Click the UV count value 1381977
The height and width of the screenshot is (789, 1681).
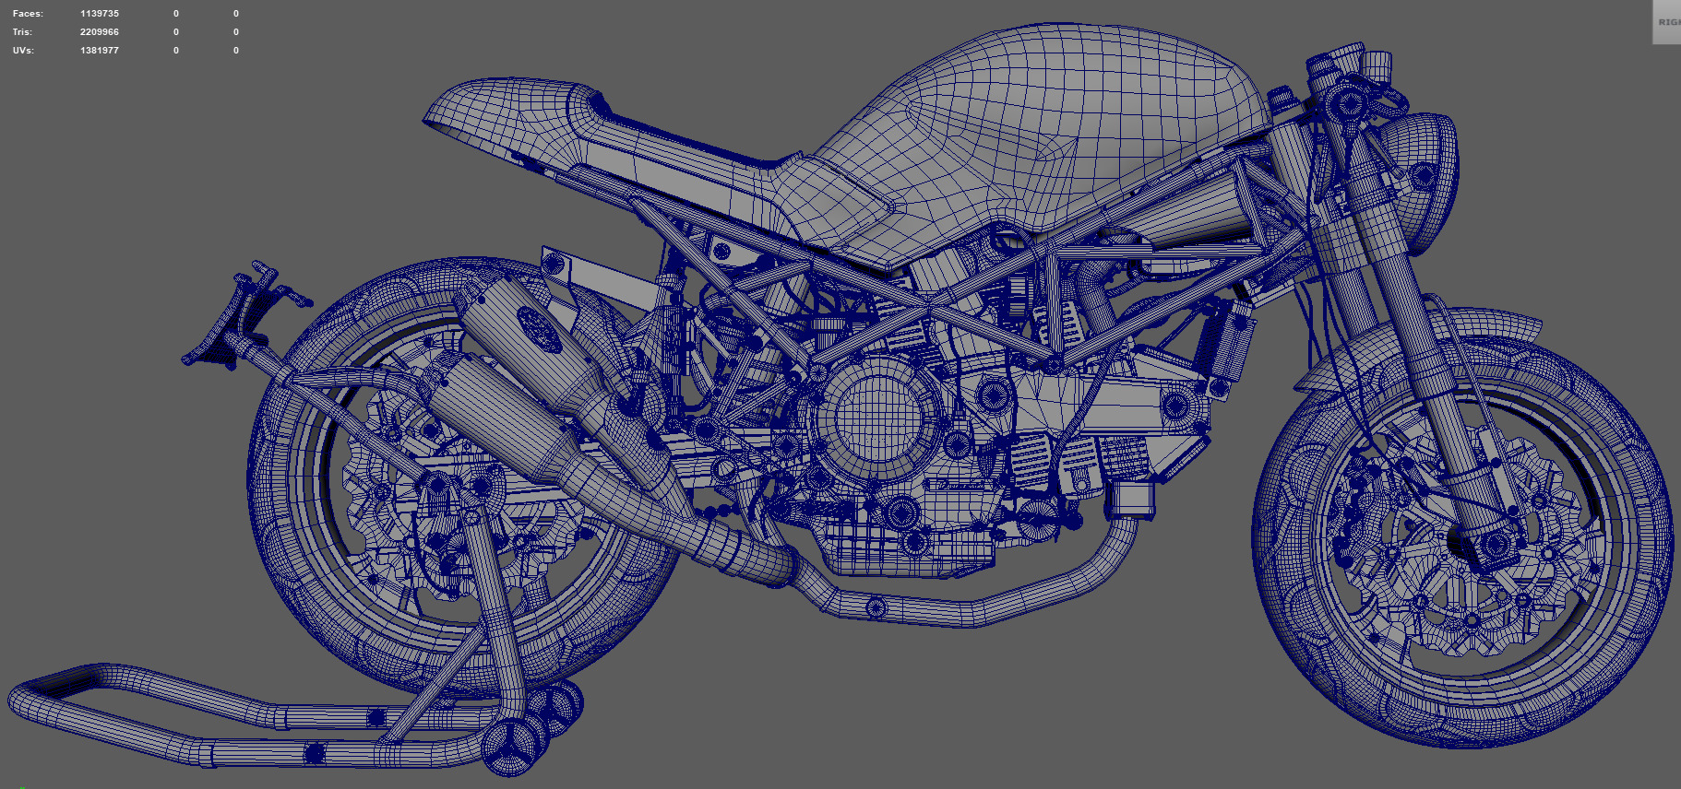coord(100,51)
